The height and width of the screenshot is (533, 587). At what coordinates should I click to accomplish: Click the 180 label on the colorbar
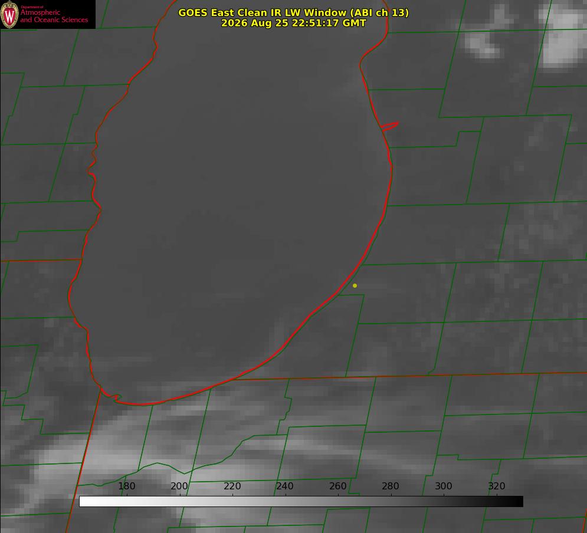[x=126, y=486]
